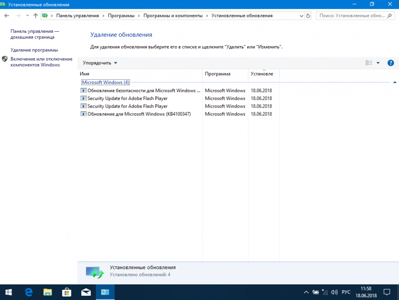Launch Microsoft Edge from taskbar
This screenshot has width=399, height=300.
[x=28, y=293]
